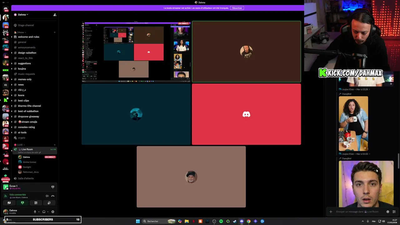Open the activities button in the voice panel
400x225 pixels.
pos(36,203)
